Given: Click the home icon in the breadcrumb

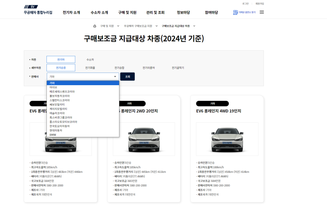Looking at the screenshot, I should (95, 26).
